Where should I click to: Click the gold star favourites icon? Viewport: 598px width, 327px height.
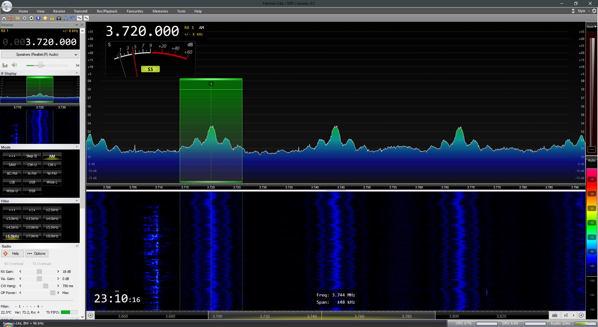(x=45, y=18)
